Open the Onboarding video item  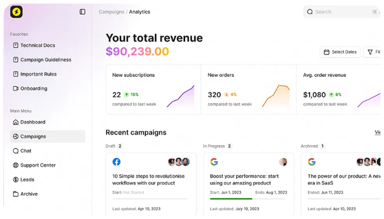pos(33,88)
